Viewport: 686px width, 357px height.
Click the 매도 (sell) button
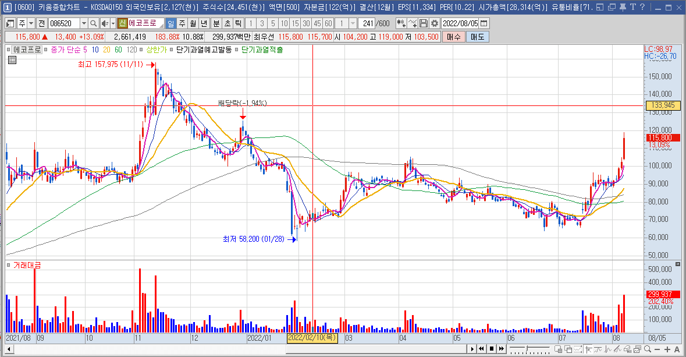477,37
